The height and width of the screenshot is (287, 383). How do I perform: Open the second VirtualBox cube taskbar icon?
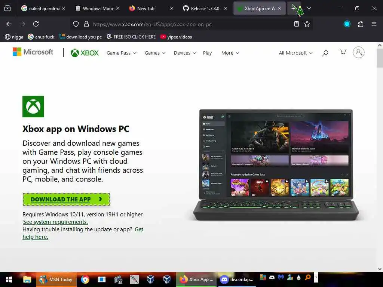click(167, 280)
